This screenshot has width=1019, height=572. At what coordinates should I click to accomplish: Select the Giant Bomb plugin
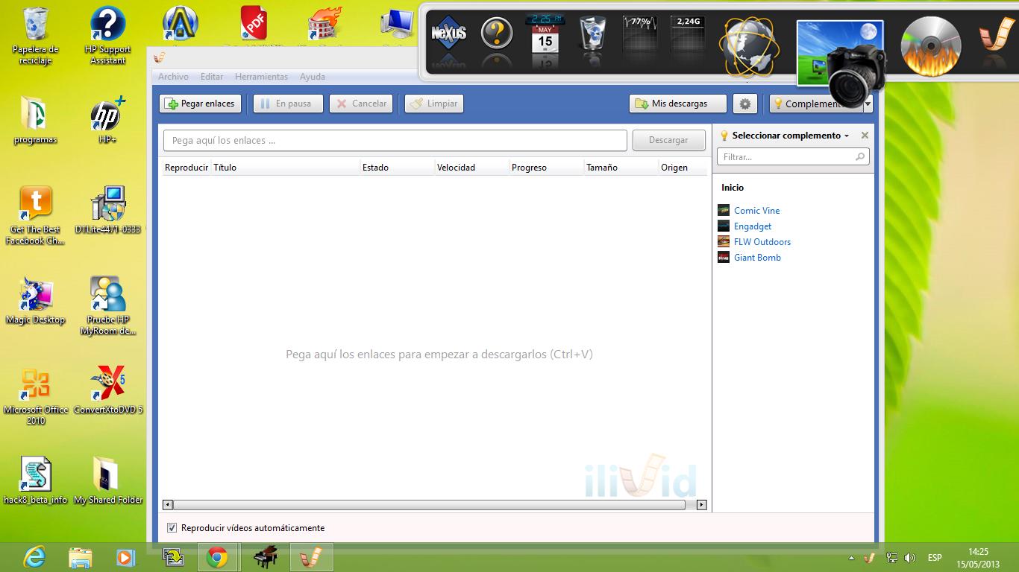[x=757, y=257]
